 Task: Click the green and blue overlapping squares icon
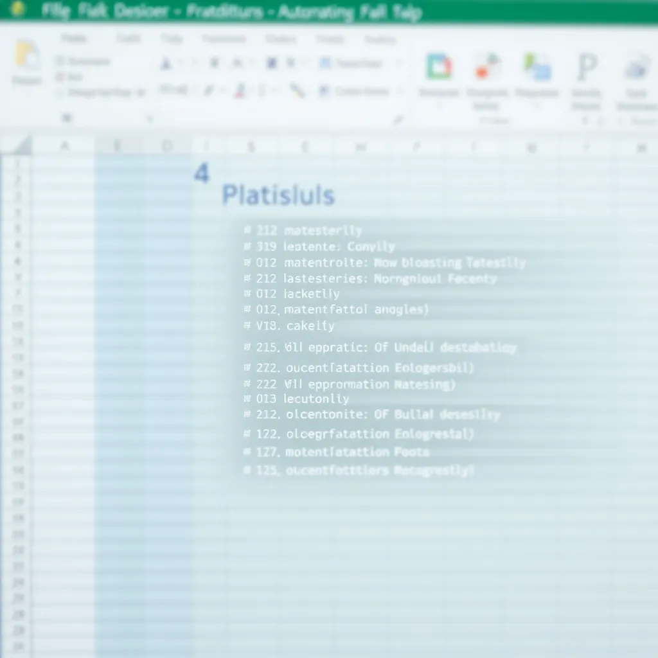(537, 67)
